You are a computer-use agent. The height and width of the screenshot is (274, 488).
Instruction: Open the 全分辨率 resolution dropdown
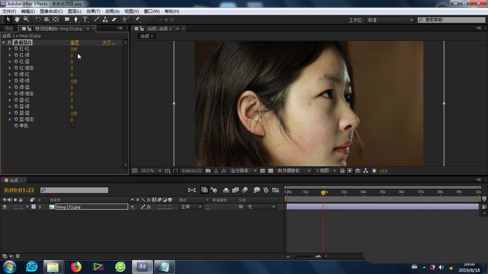(244, 171)
